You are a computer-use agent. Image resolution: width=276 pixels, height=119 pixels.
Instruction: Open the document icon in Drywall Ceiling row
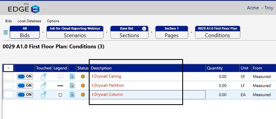pos(72,76)
